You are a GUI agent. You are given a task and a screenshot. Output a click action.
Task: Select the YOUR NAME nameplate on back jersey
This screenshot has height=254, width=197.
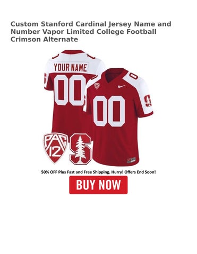pyautogui.click(x=71, y=68)
